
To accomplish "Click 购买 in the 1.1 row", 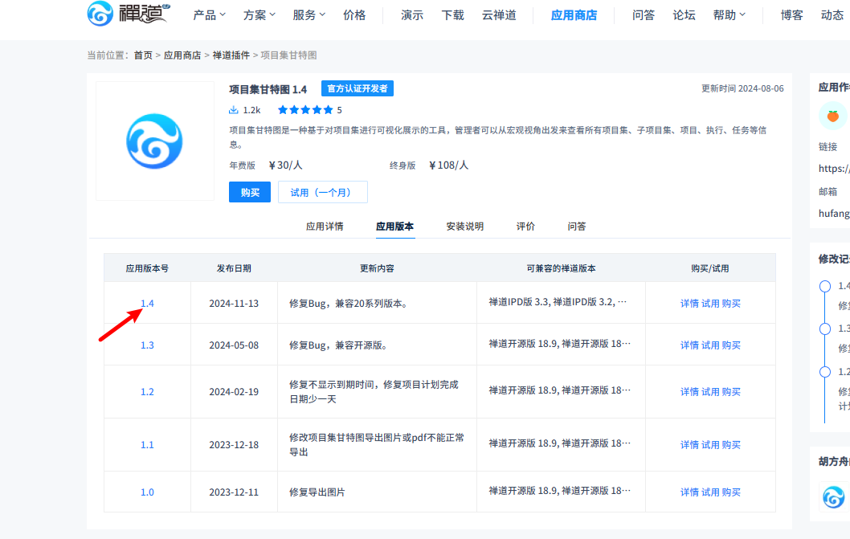I will 731,445.
